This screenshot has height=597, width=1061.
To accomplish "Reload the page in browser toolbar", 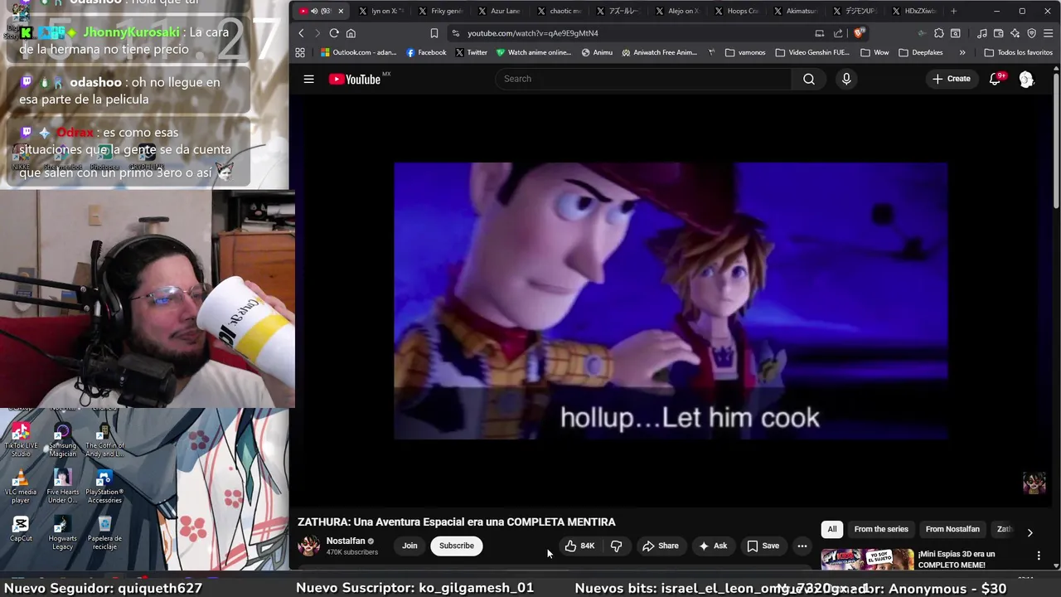I will [x=334, y=33].
